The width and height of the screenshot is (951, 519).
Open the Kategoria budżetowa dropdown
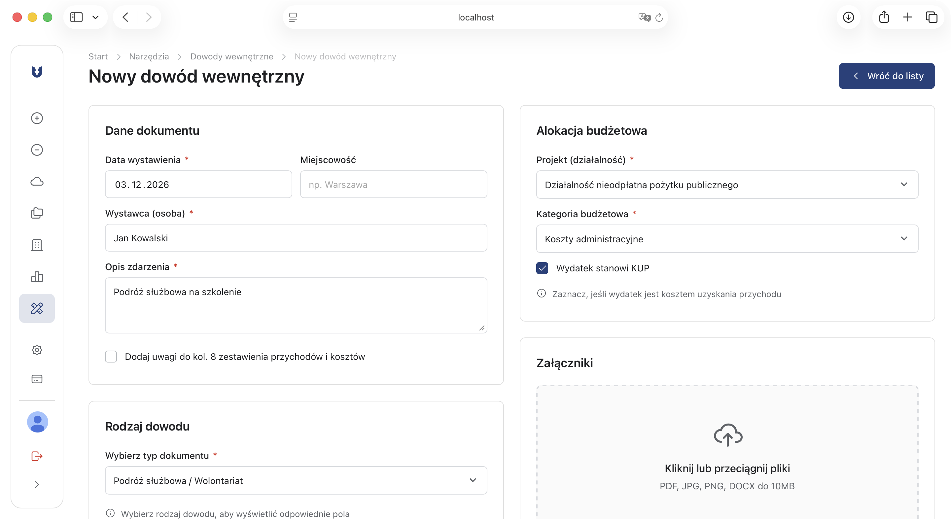[x=727, y=239]
